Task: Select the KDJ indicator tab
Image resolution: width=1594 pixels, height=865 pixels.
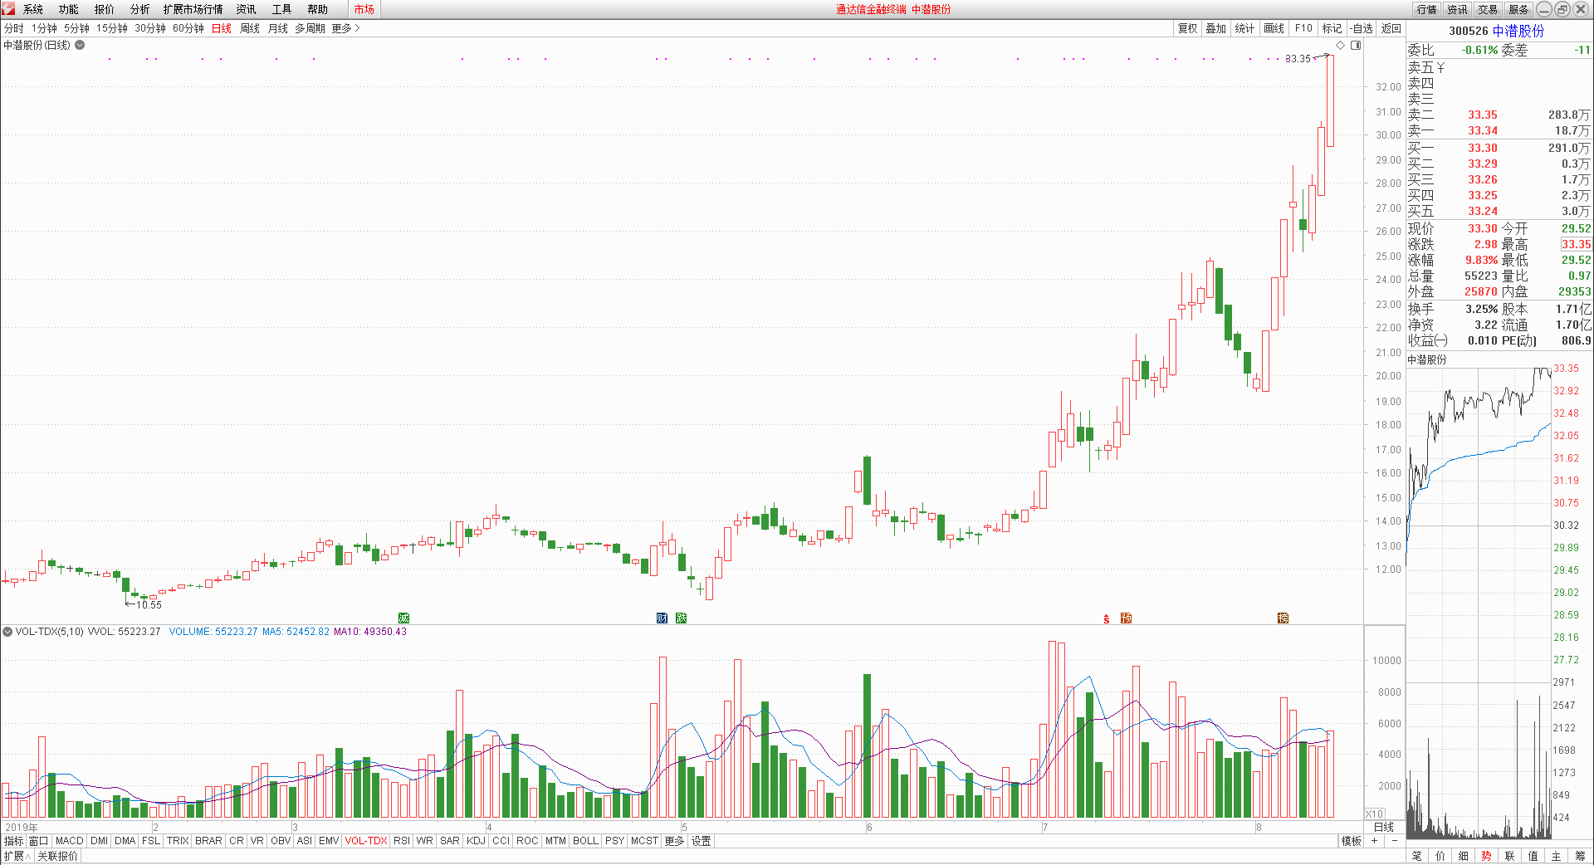Action: click(x=476, y=841)
